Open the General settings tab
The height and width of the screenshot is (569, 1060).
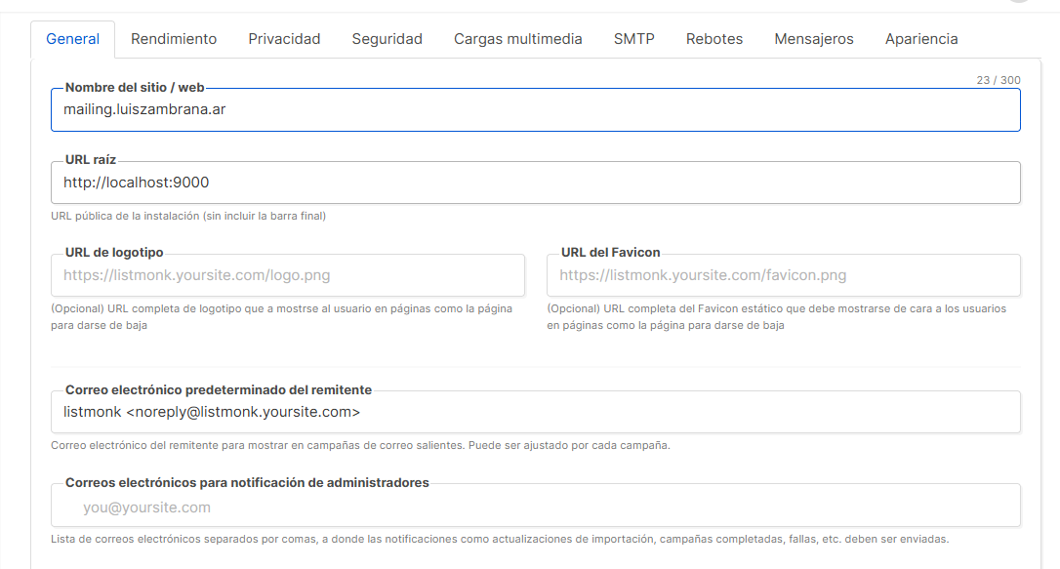(x=72, y=39)
